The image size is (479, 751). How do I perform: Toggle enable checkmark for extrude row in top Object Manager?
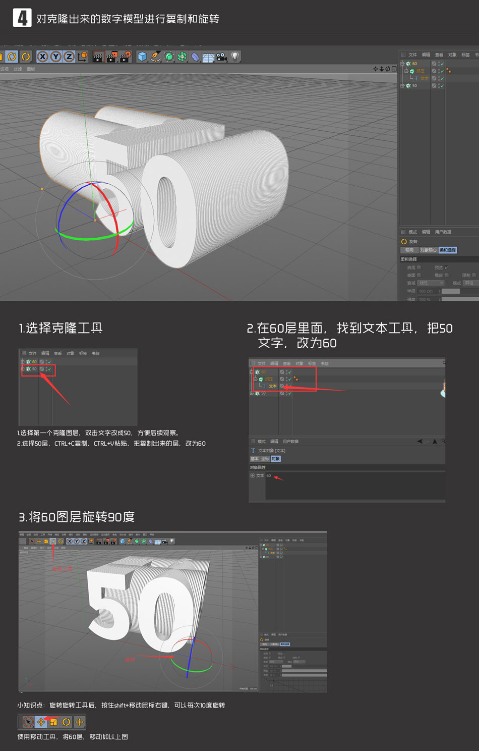coord(442,71)
